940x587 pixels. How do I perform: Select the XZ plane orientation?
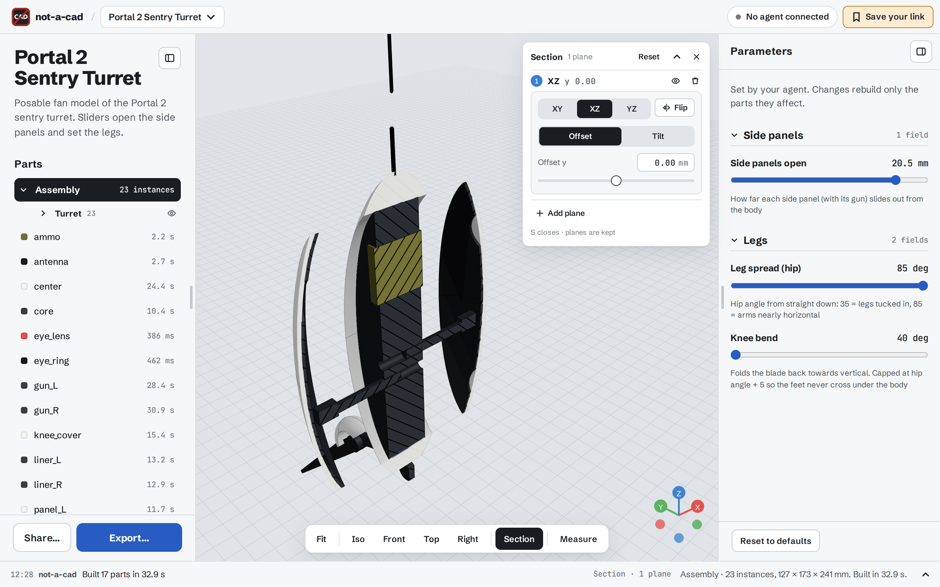click(594, 109)
